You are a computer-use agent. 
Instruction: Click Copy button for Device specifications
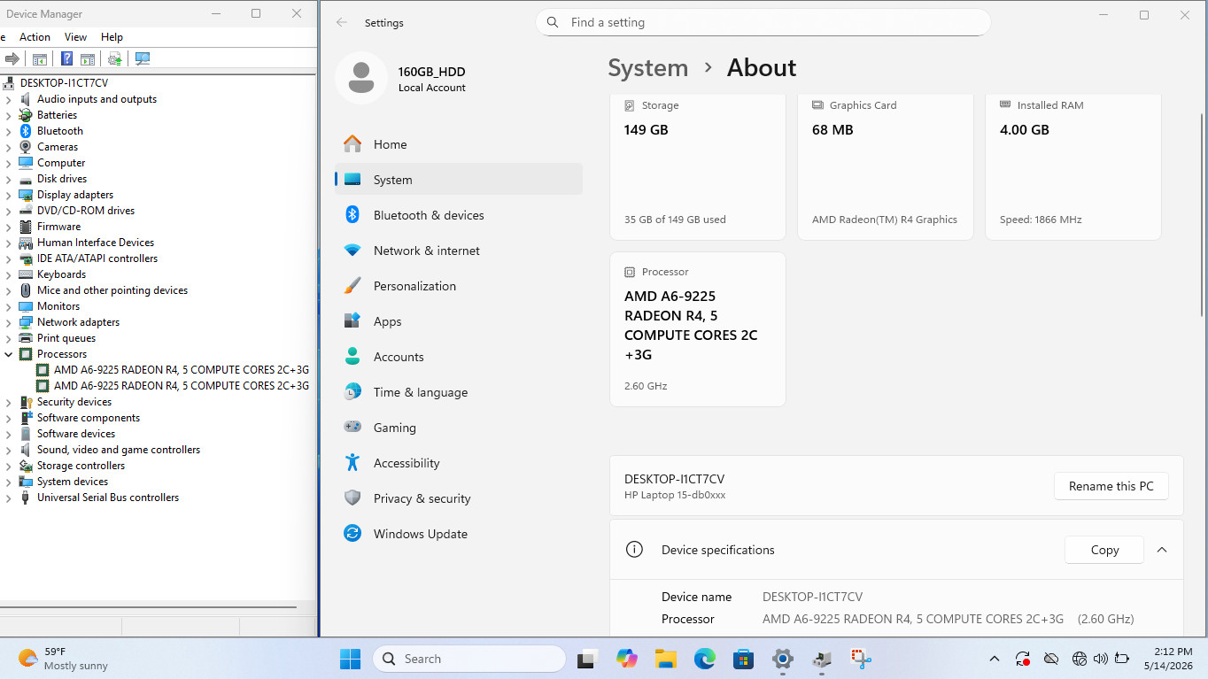[1104, 550]
